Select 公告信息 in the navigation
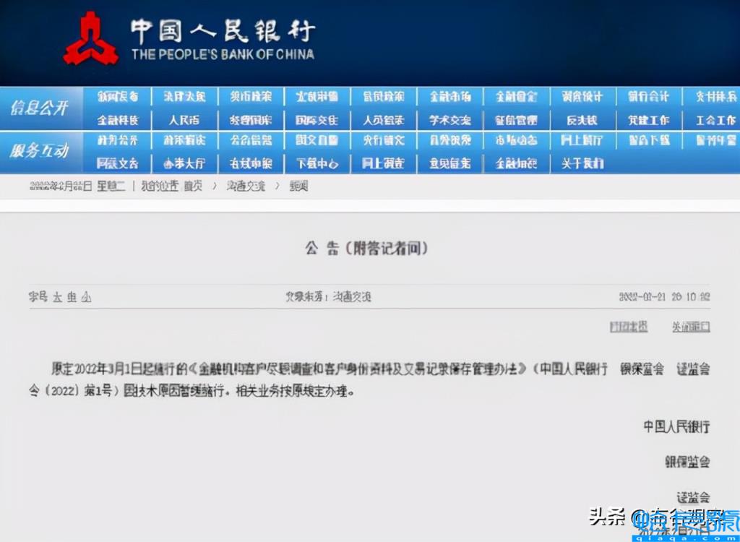The width and height of the screenshot is (740, 542). [251, 140]
